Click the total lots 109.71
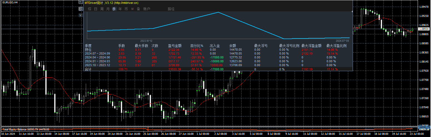This screenshot has width=431, height=137. tap(123, 69)
